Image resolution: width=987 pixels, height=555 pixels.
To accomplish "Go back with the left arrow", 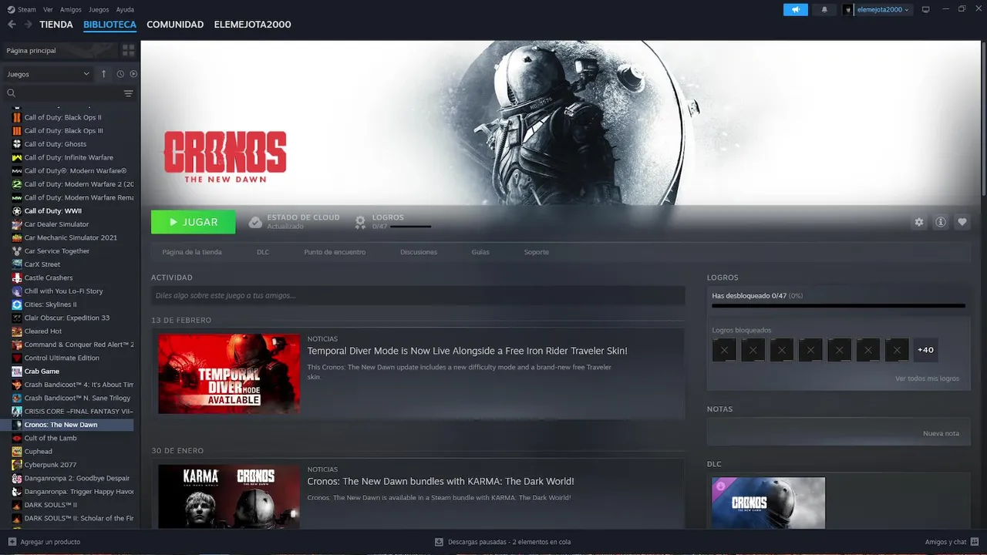I will coord(11,25).
